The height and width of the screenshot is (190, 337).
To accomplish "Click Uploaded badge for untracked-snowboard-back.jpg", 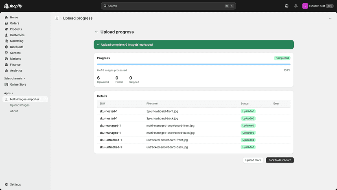I will tap(248, 147).
